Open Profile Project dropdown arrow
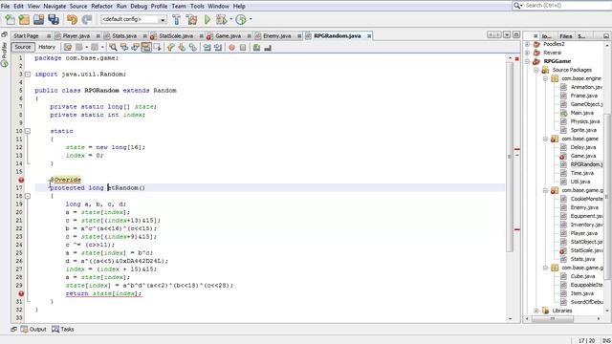This screenshot has width=612, height=344. pyautogui.click(x=251, y=19)
